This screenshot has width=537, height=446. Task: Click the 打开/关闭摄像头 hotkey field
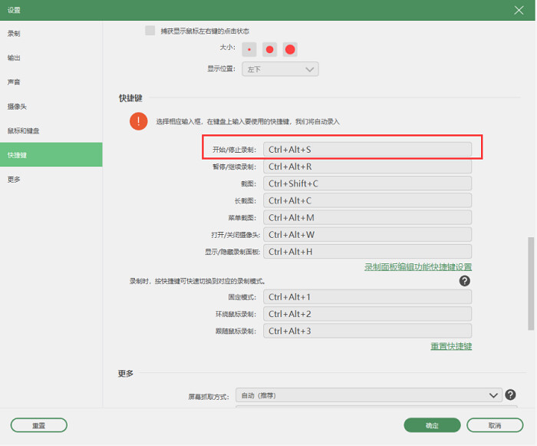coord(367,234)
